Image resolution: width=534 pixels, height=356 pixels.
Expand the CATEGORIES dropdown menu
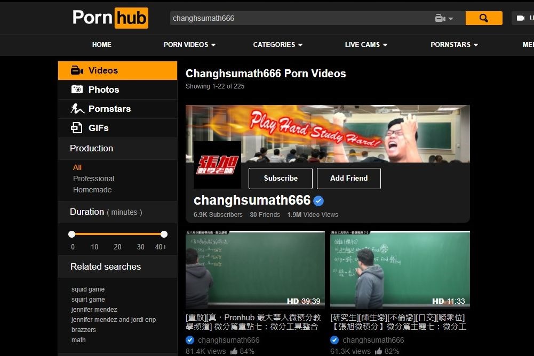tap(277, 45)
